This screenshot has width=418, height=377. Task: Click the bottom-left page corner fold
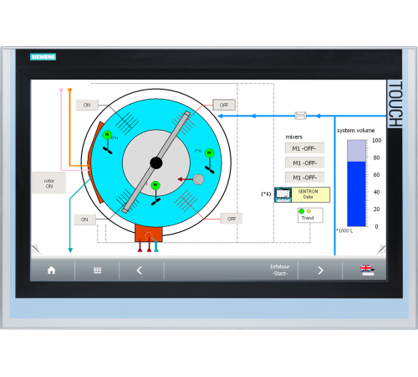point(36,249)
